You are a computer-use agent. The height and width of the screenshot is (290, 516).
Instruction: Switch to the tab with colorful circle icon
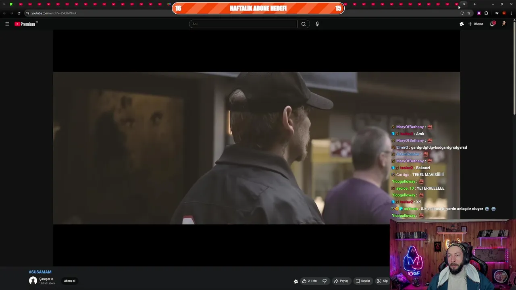coord(169,4)
